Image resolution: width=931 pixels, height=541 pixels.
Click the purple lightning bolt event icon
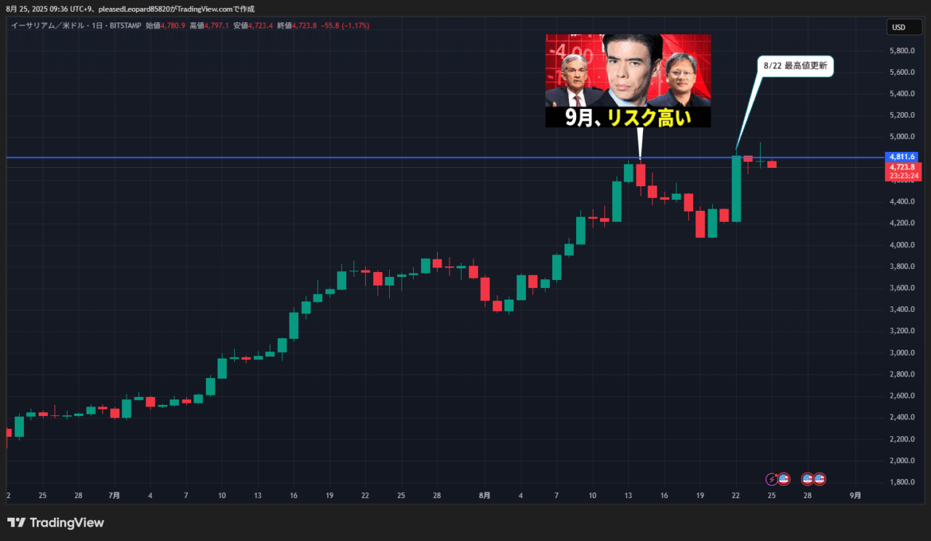(x=772, y=479)
